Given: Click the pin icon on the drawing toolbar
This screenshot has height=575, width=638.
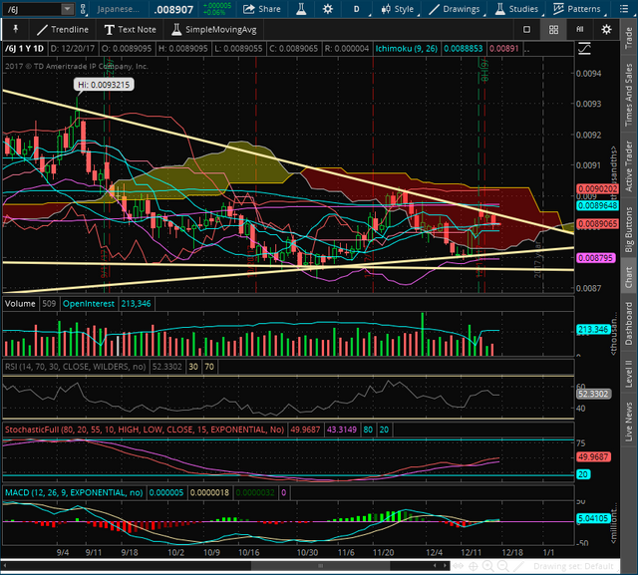Looking at the screenshot, I should [16, 29].
